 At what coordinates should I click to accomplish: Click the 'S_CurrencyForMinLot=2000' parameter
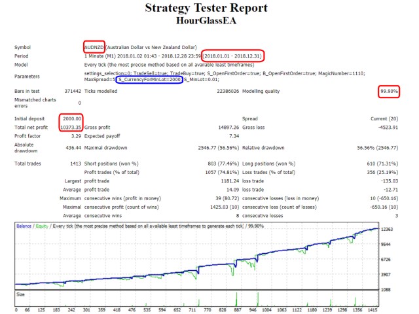[x=149, y=80]
